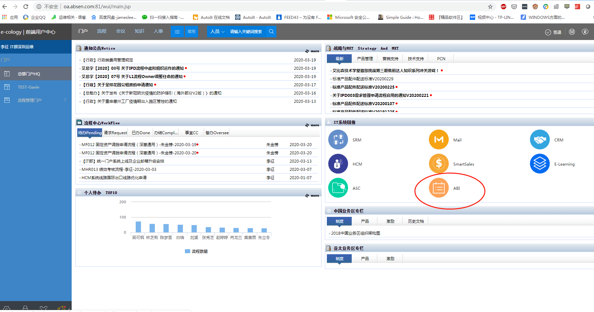Click the monitor extension icon in toolbar

pyautogui.click(x=567, y=7)
